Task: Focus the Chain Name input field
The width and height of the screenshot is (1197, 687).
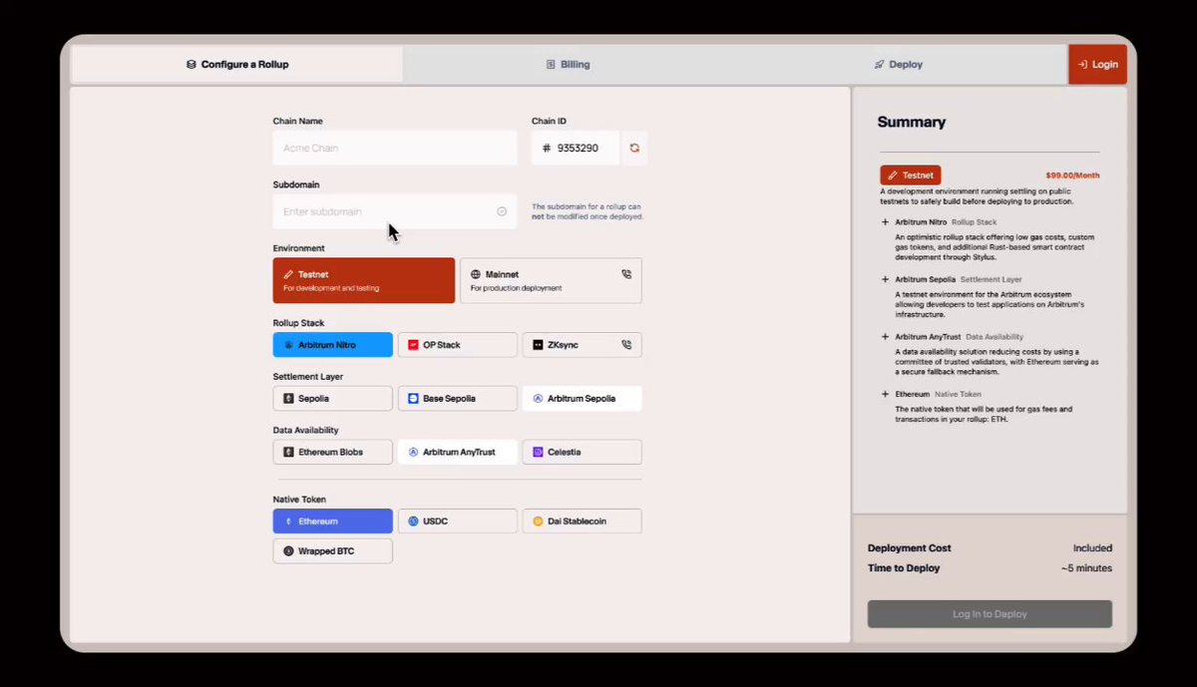Action: coord(395,148)
